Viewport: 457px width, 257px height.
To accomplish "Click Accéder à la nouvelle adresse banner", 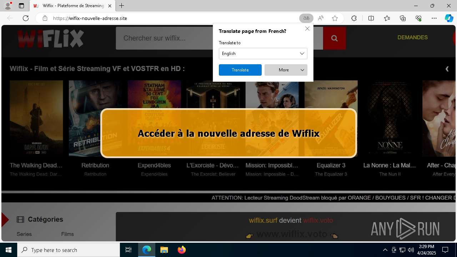I will click(x=228, y=133).
